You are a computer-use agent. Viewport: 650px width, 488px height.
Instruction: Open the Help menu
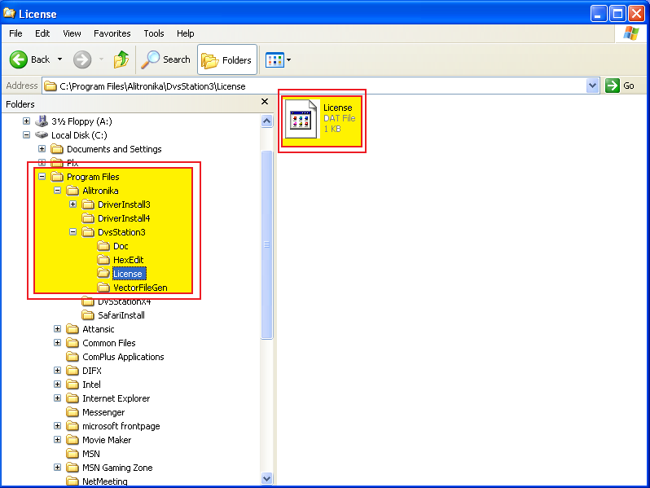[185, 33]
